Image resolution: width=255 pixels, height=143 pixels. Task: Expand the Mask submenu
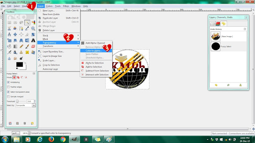tap(59, 39)
